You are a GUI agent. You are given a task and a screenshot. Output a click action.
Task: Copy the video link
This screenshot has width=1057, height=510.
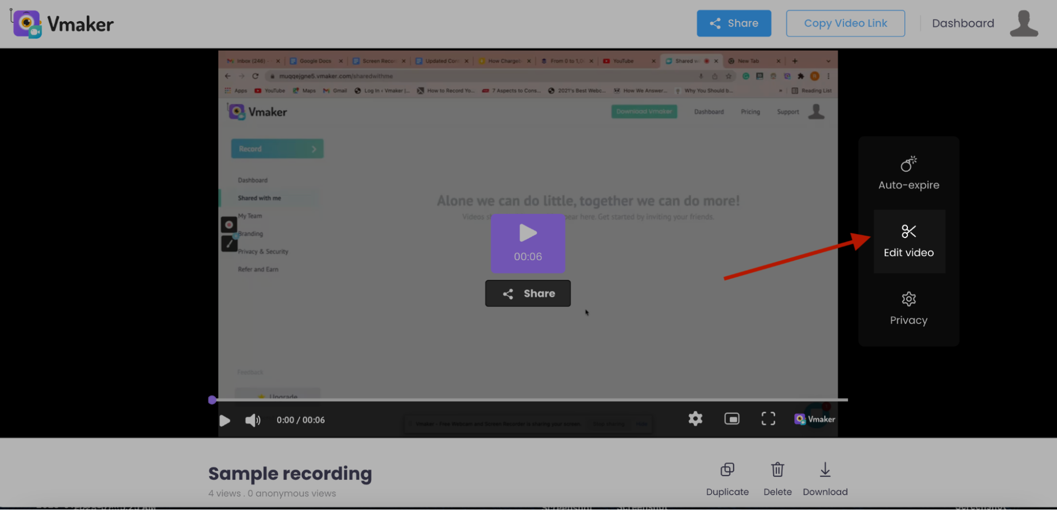tap(845, 23)
